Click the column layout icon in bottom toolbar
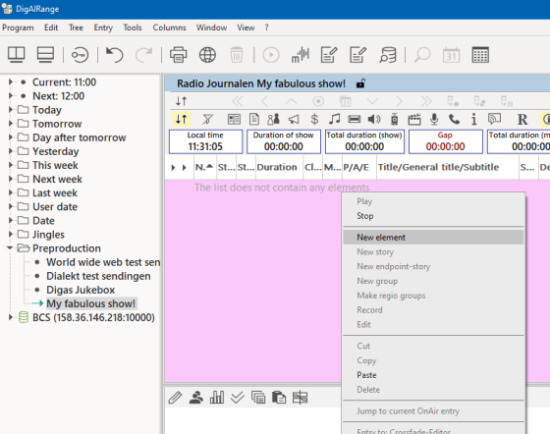 pyautogui.click(x=300, y=398)
